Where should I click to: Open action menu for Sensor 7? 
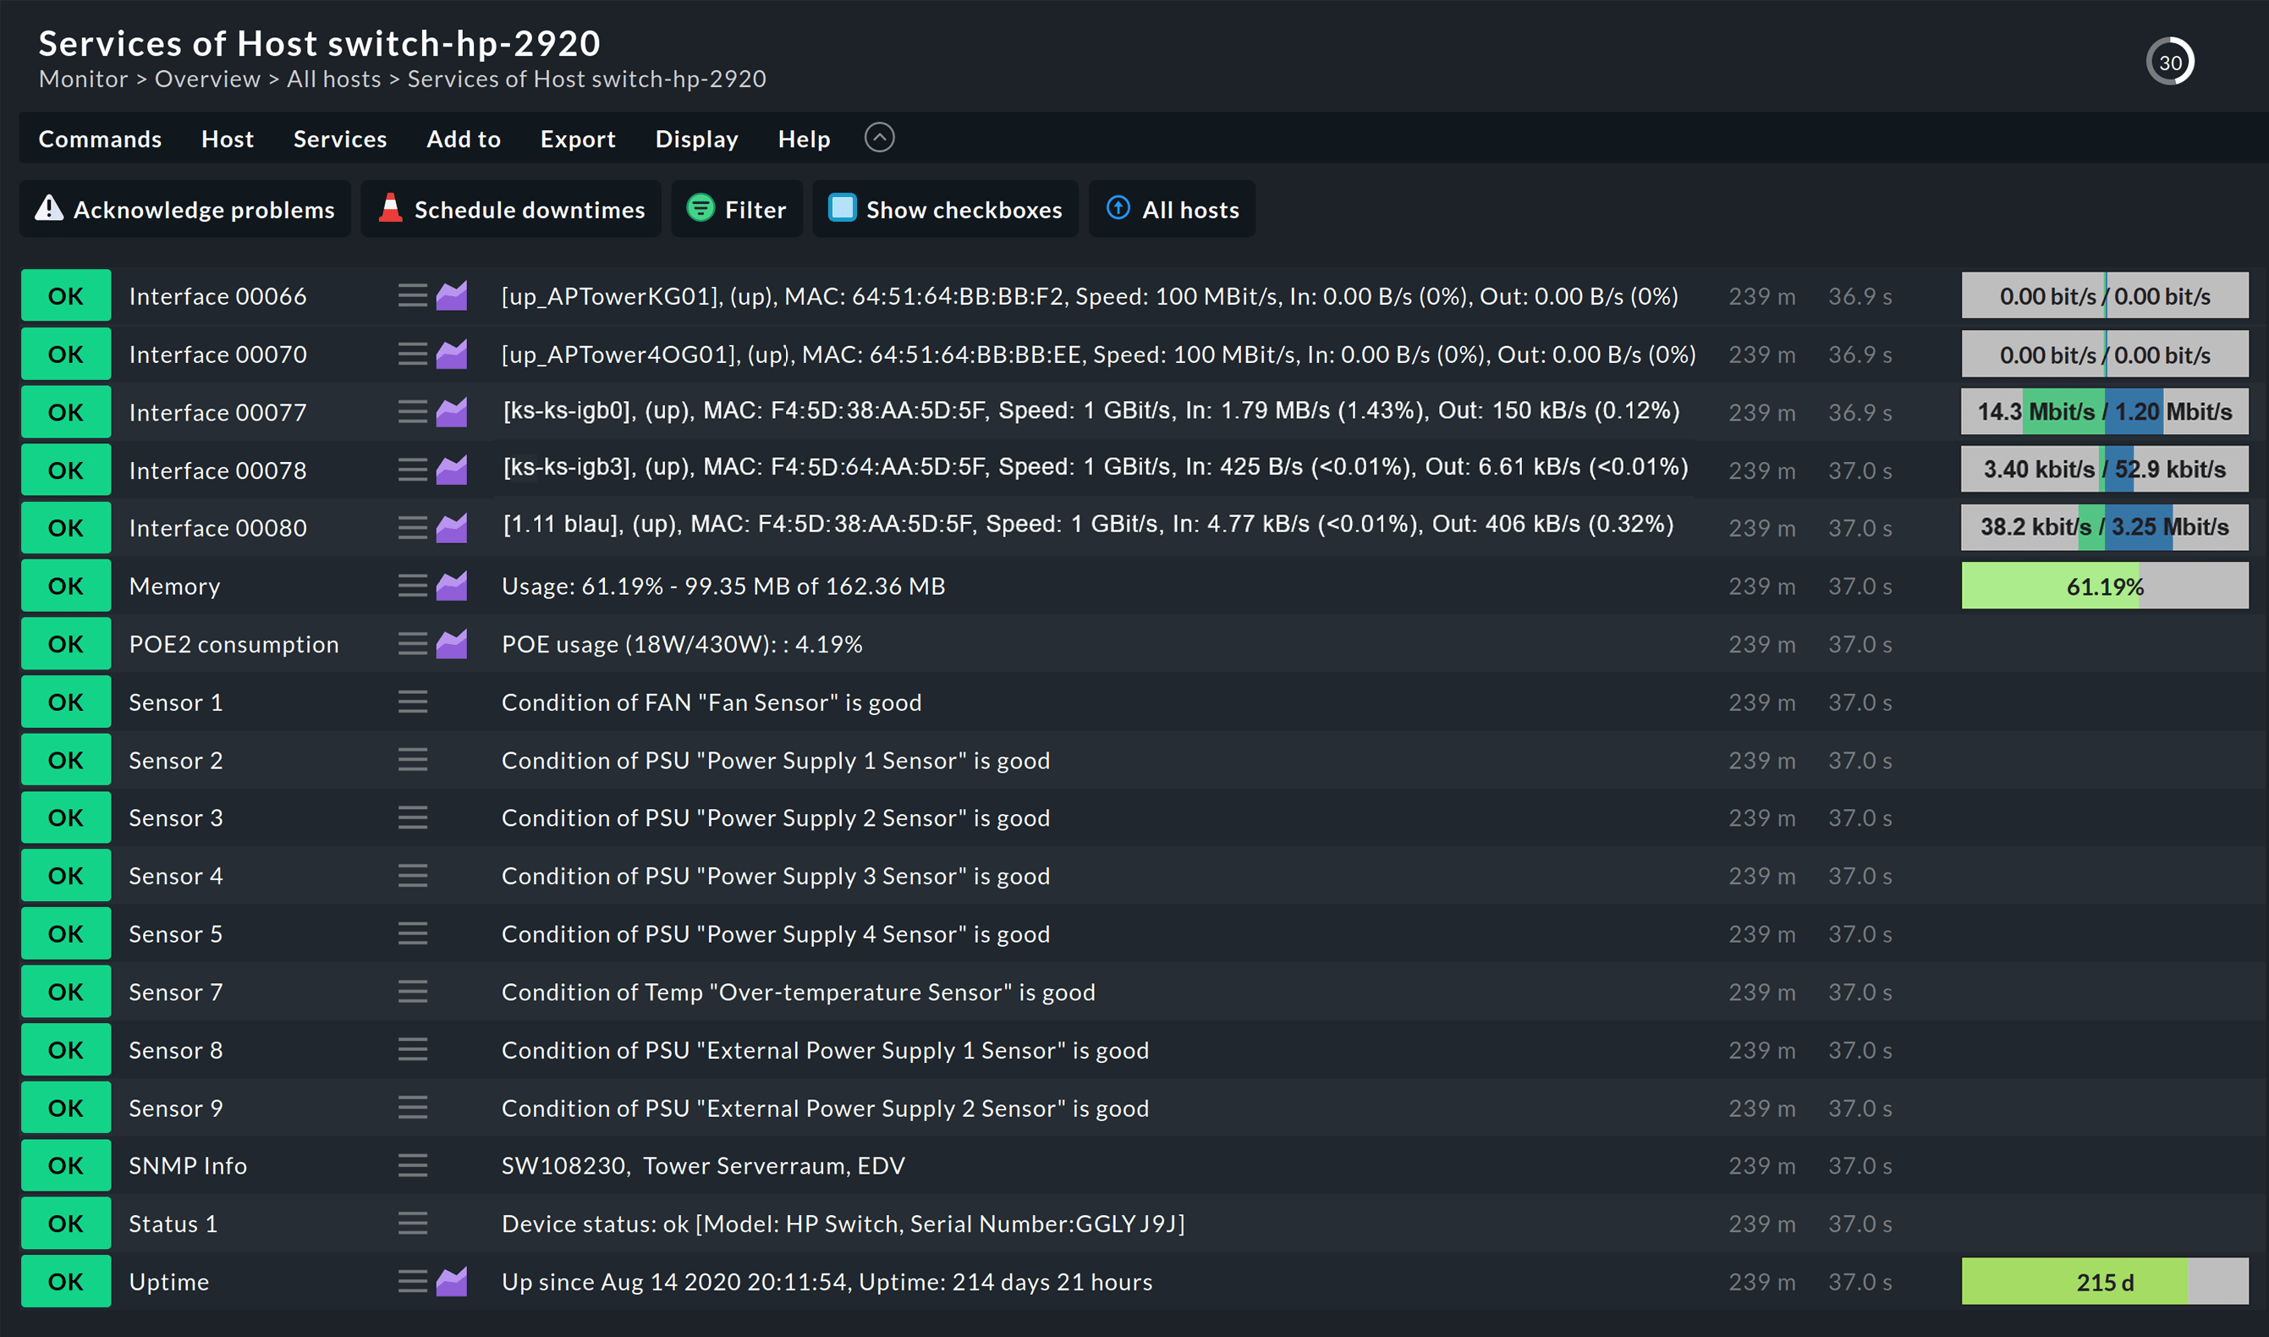[413, 991]
